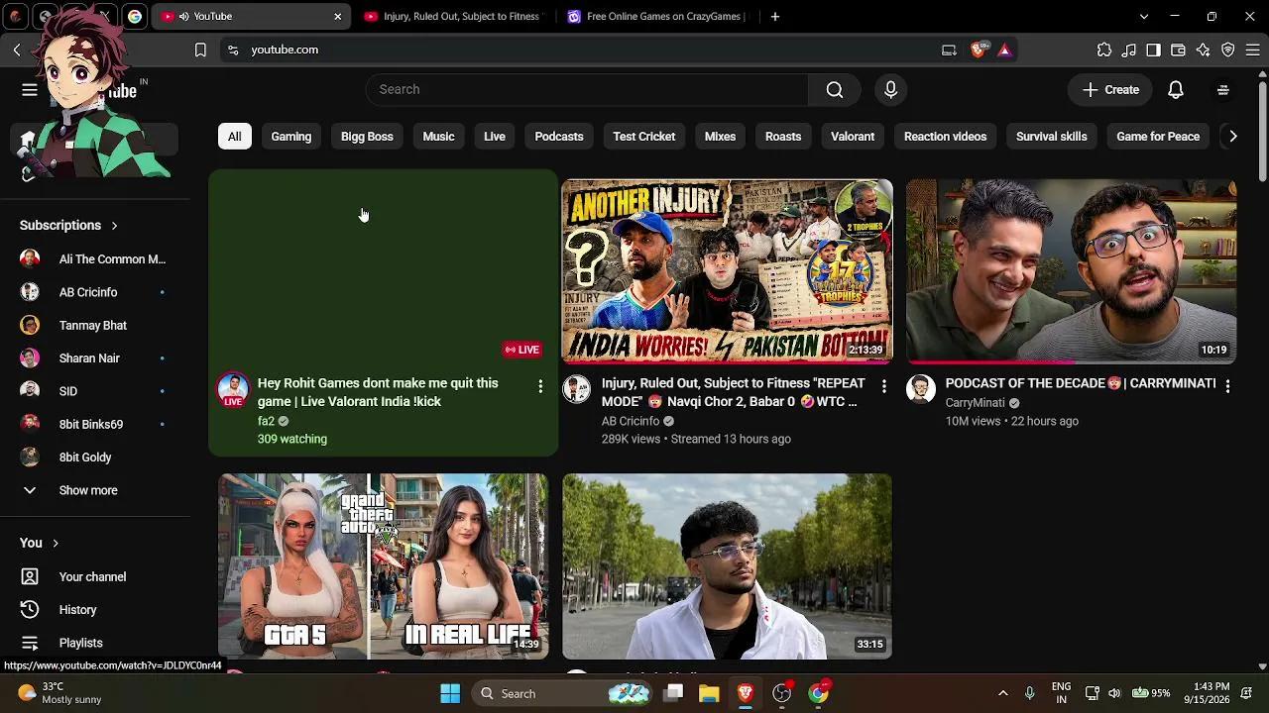Bookmark the page with the bookmark icon

point(200,50)
